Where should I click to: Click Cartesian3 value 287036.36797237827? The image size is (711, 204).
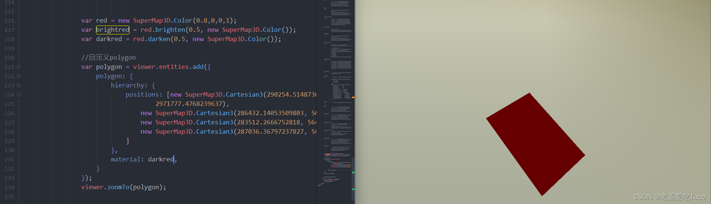270,131
